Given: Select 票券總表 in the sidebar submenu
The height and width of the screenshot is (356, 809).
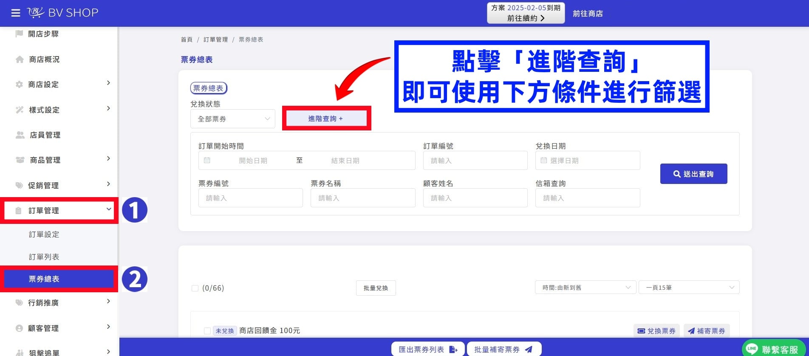Looking at the screenshot, I should pyautogui.click(x=59, y=279).
